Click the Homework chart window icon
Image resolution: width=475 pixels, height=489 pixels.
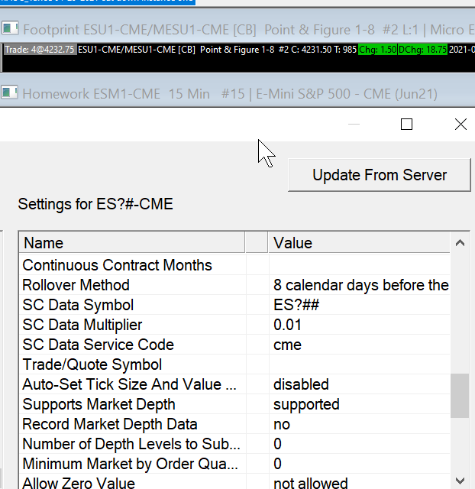[10, 93]
